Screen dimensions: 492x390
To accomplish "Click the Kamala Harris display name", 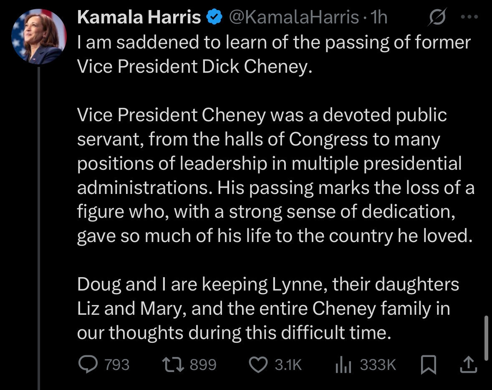I will [x=139, y=18].
